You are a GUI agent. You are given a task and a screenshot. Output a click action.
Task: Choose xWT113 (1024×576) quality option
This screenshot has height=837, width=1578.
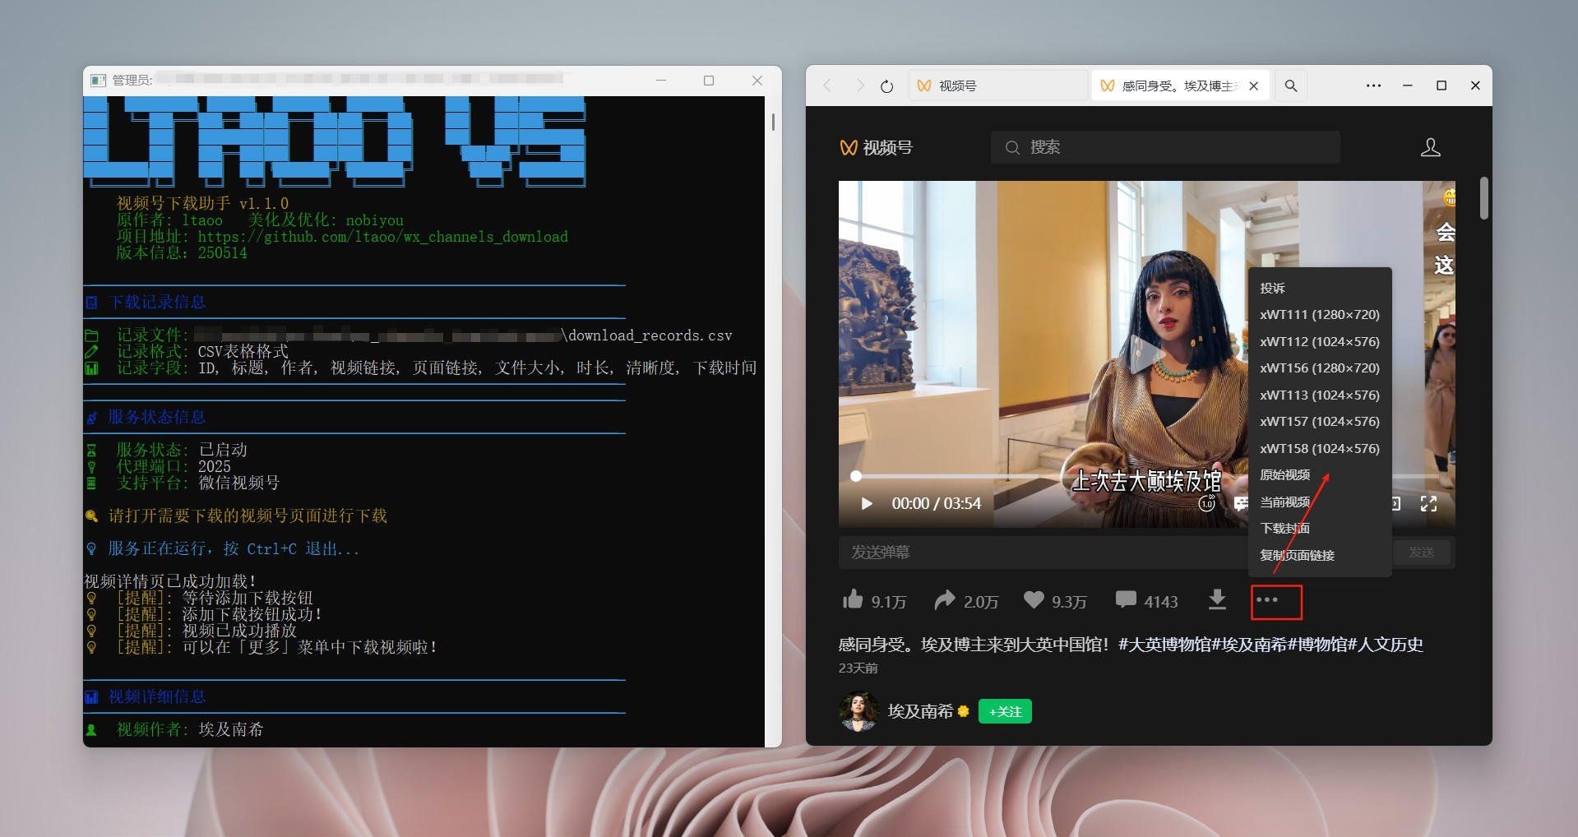pyautogui.click(x=1320, y=395)
